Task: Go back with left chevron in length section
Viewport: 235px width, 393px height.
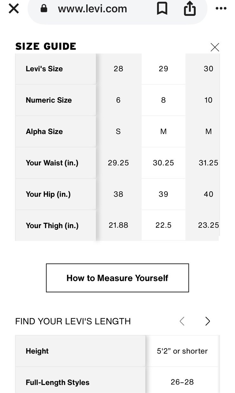Action: [182, 321]
